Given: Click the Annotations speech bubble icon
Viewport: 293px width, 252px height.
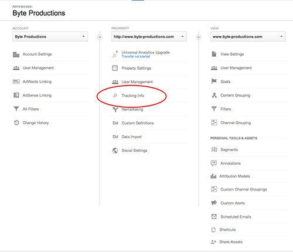Looking at the screenshot, I should coord(214,163).
